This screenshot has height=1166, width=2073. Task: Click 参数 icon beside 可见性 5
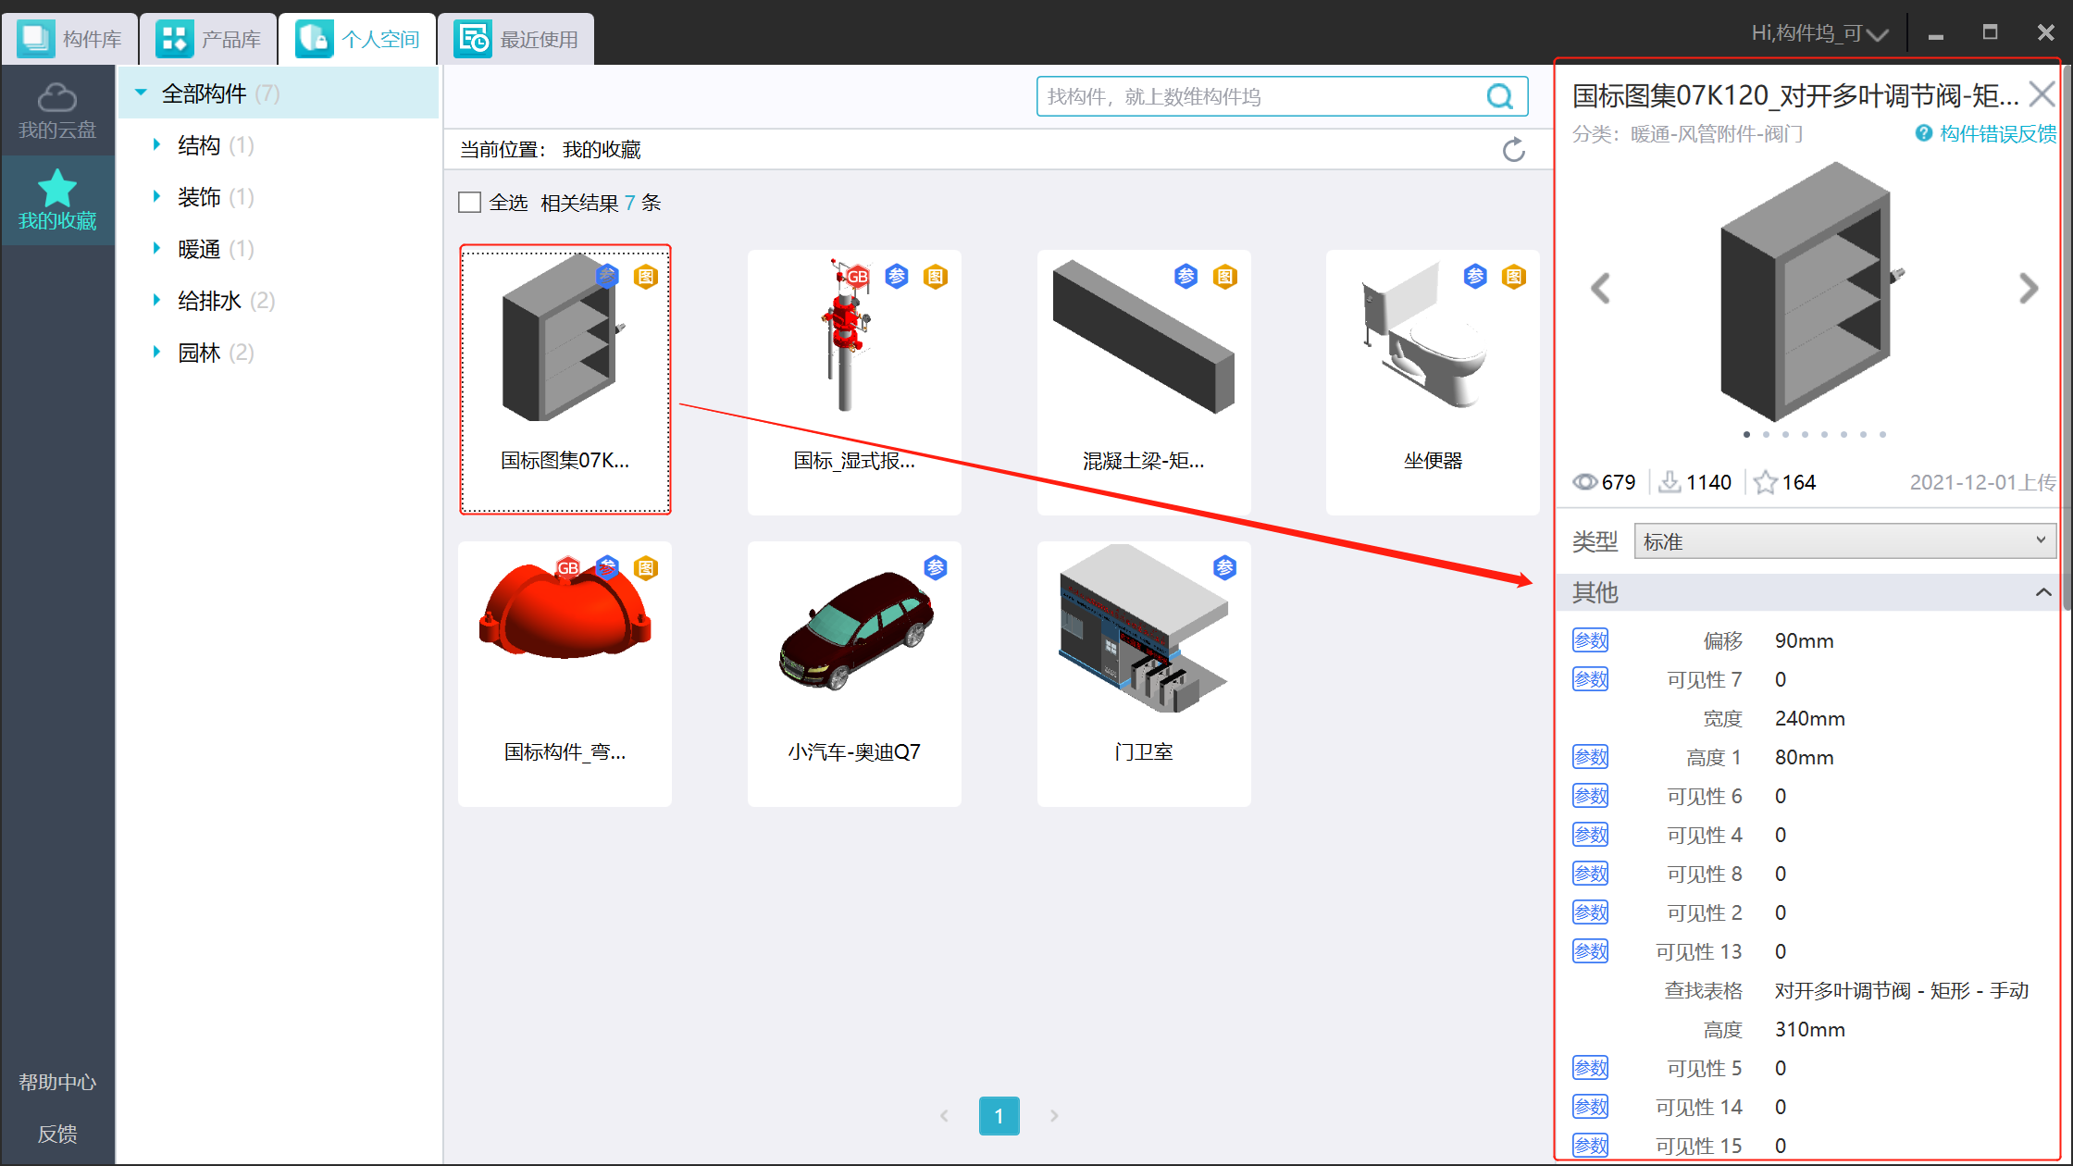coord(1590,1068)
